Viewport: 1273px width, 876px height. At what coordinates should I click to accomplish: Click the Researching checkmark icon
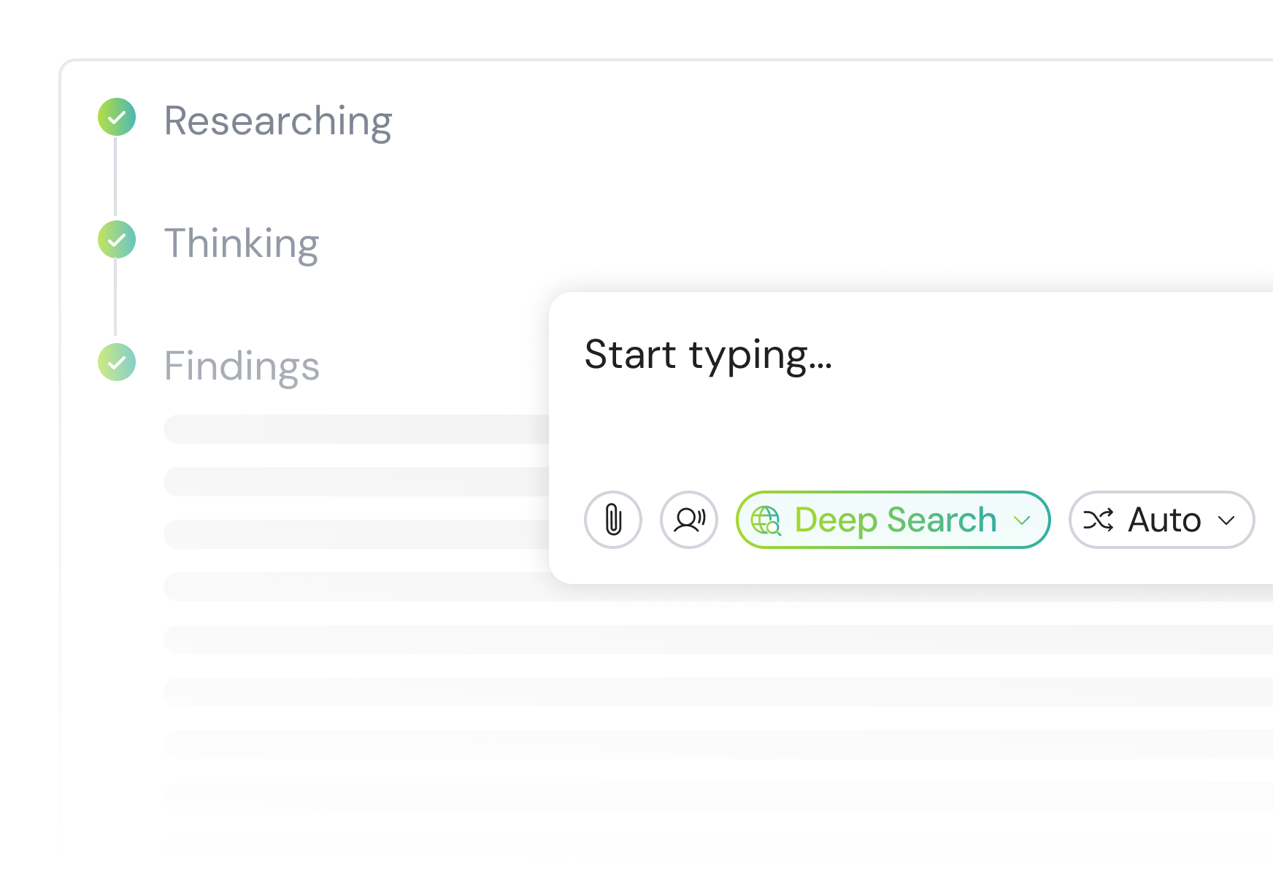[117, 117]
